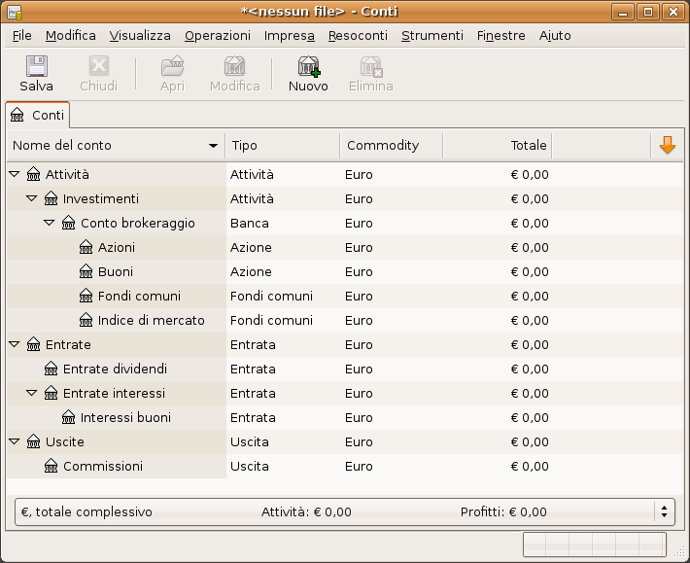Click the Elimina delete account icon
690x563 pixels.
point(370,67)
